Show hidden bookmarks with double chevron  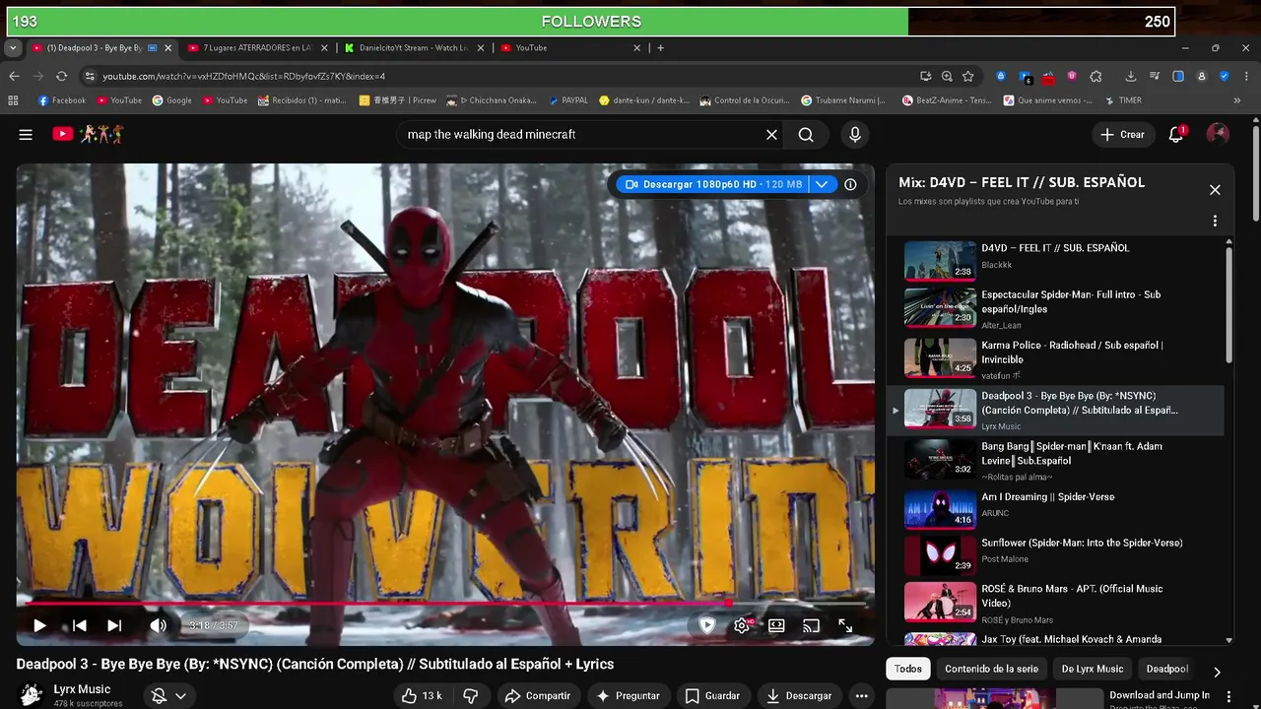click(x=1237, y=100)
